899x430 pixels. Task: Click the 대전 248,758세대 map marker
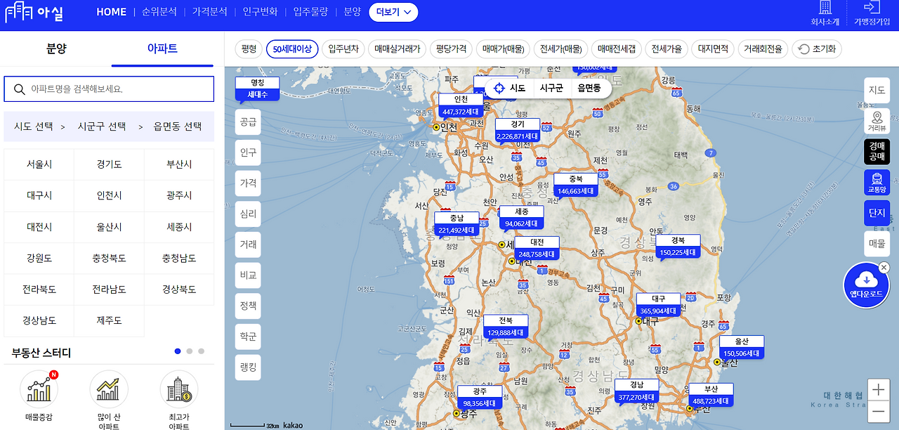coord(537,248)
